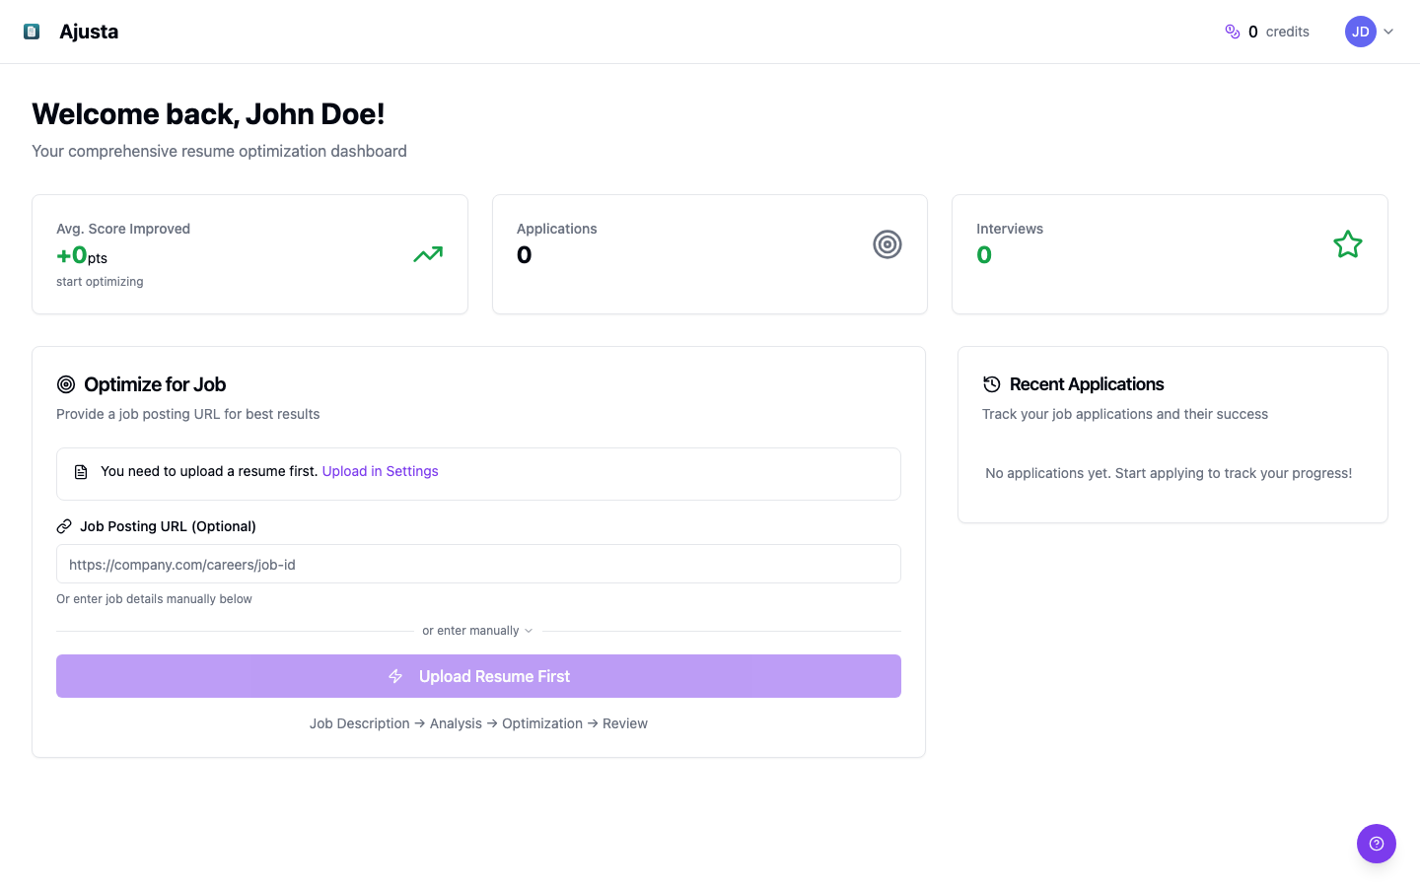The height and width of the screenshot is (887, 1420).
Task: Click the Review step in the workflow
Action: [624, 723]
